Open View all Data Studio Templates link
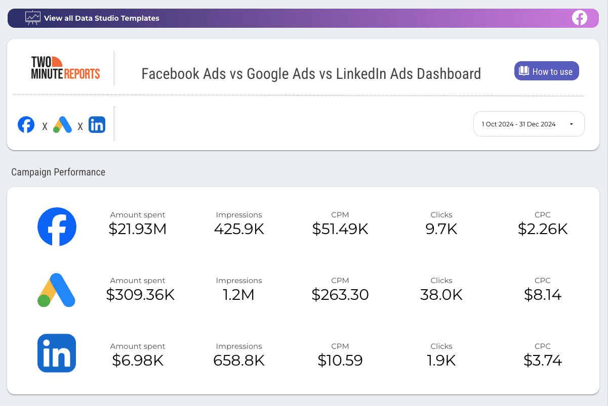The width and height of the screenshot is (608, 406). tap(101, 18)
